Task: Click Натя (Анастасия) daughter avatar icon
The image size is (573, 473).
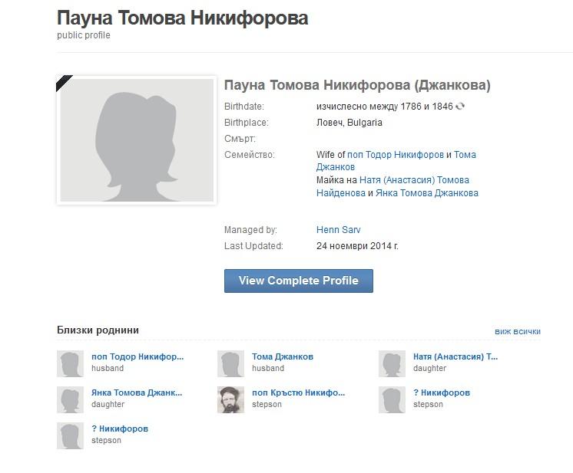Action: coord(392,363)
